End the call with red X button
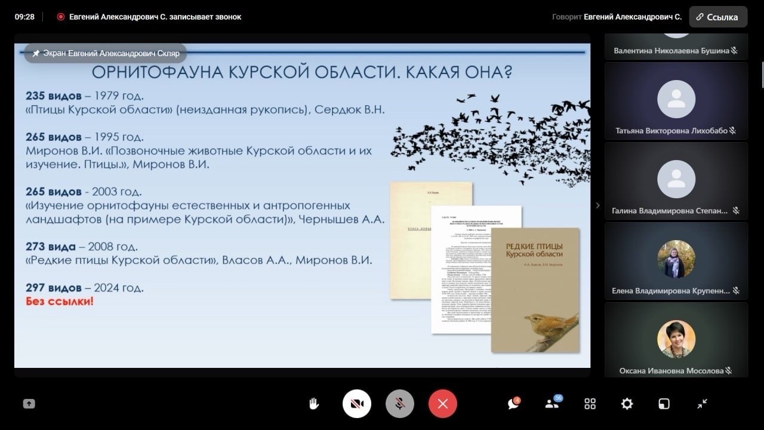The image size is (764, 430). point(443,404)
